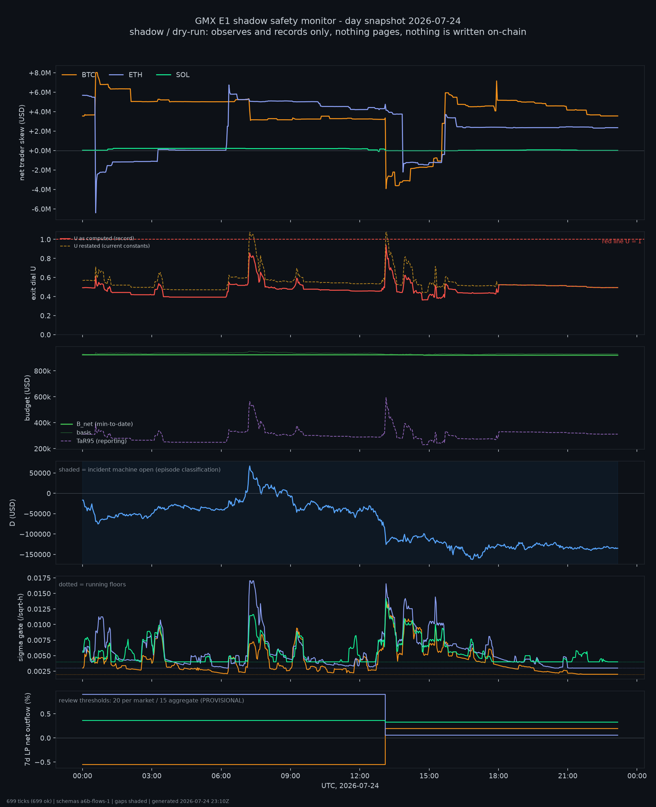Click the '21:00' time tick
Image resolution: width=656 pixels, height=807 pixels.
(x=568, y=776)
